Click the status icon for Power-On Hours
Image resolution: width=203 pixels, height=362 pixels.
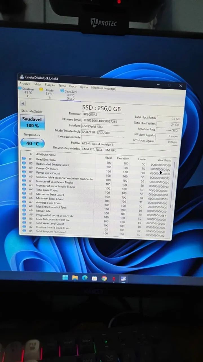24,167
